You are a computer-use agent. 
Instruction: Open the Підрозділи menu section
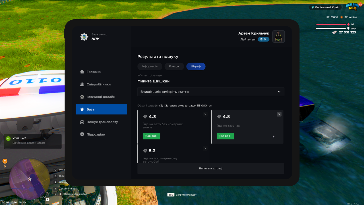102,134
